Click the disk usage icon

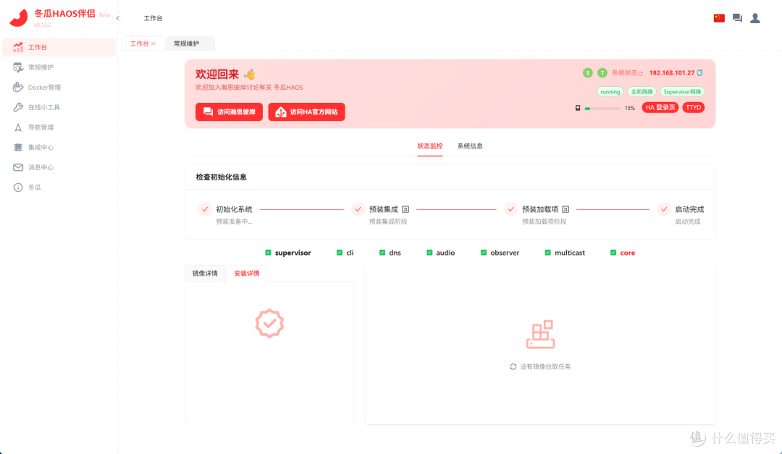[x=578, y=108]
